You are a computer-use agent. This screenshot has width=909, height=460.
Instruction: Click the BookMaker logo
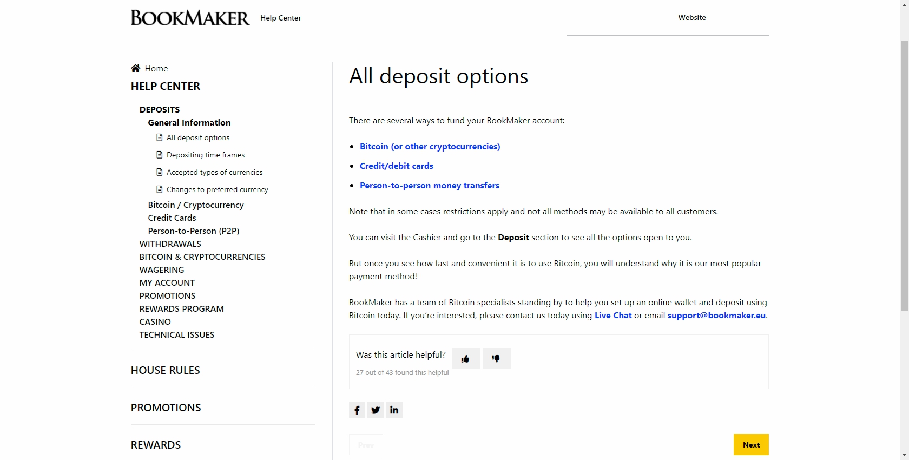(x=190, y=18)
